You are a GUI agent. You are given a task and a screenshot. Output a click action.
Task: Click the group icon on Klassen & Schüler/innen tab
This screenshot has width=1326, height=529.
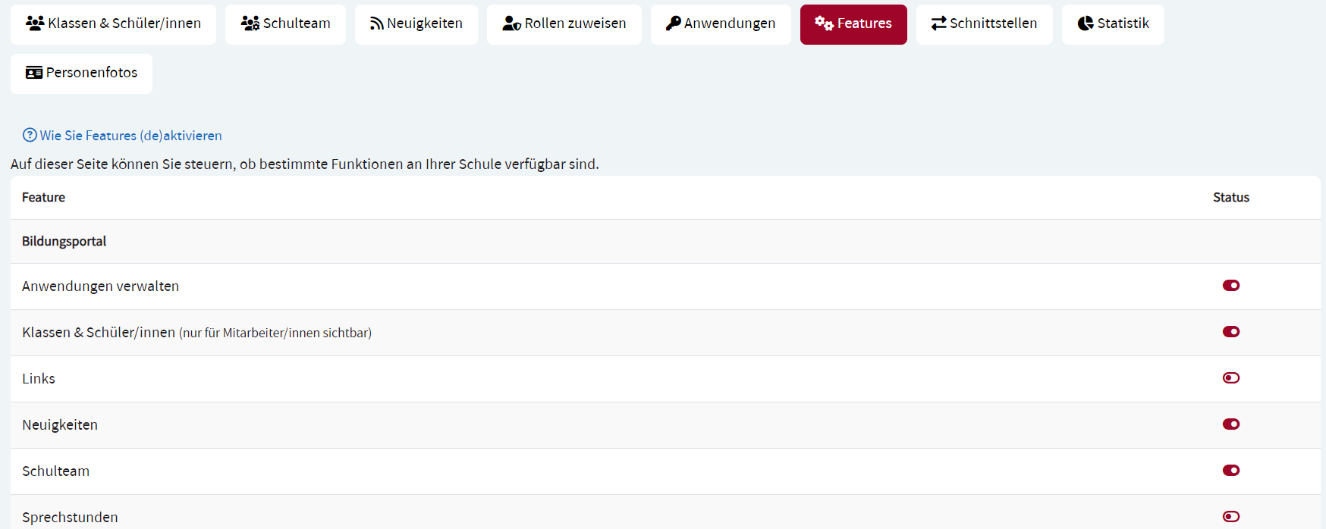[35, 23]
